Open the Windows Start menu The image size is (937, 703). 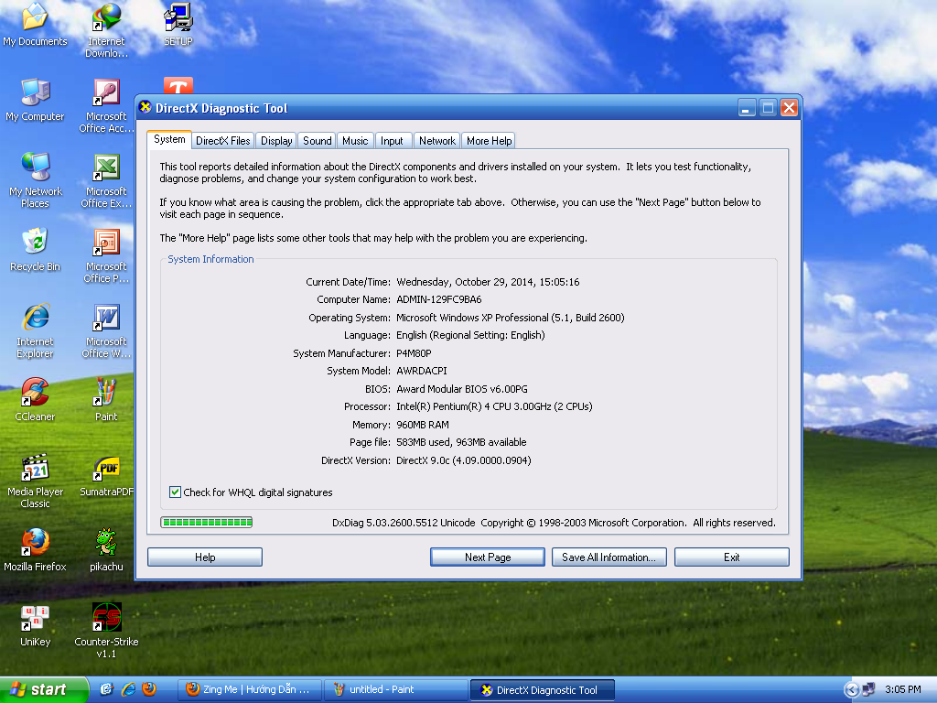44,690
